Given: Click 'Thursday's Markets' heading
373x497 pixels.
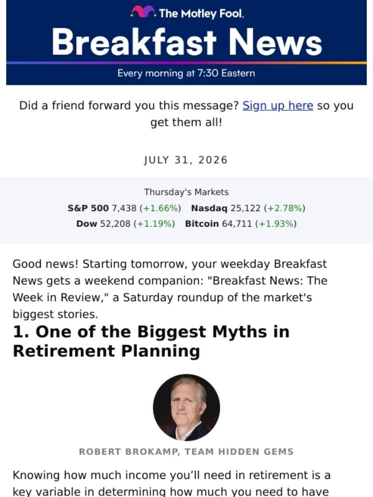Looking at the screenshot, I should click(x=187, y=192).
